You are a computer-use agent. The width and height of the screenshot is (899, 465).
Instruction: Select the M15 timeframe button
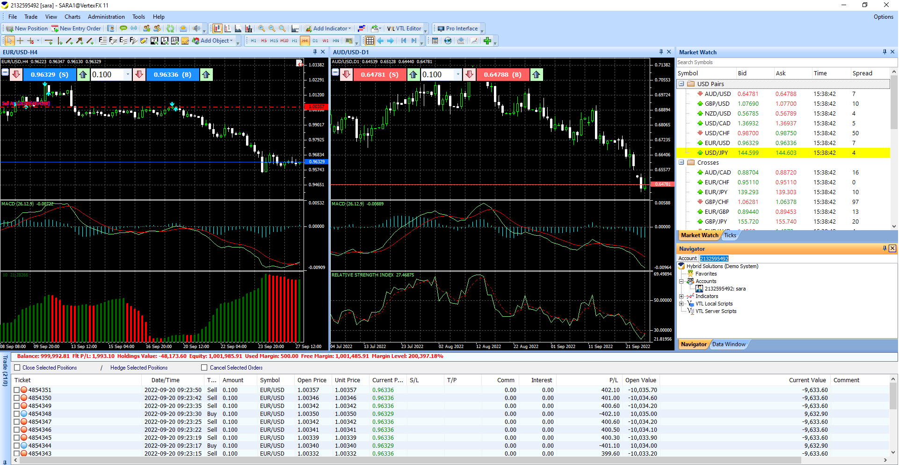click(x=274, y=41)
